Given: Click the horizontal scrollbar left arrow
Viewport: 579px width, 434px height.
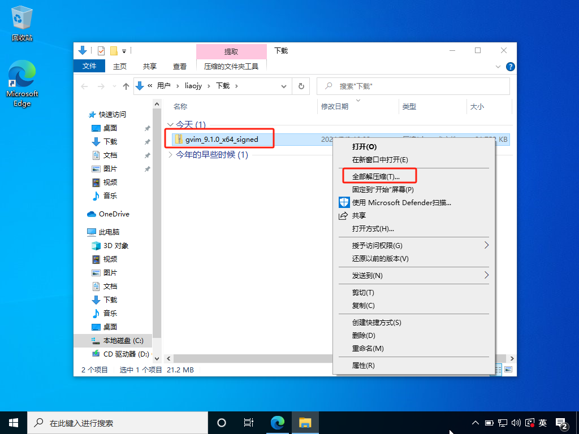Looking at the screenshot, I should (x=168, y=359).
